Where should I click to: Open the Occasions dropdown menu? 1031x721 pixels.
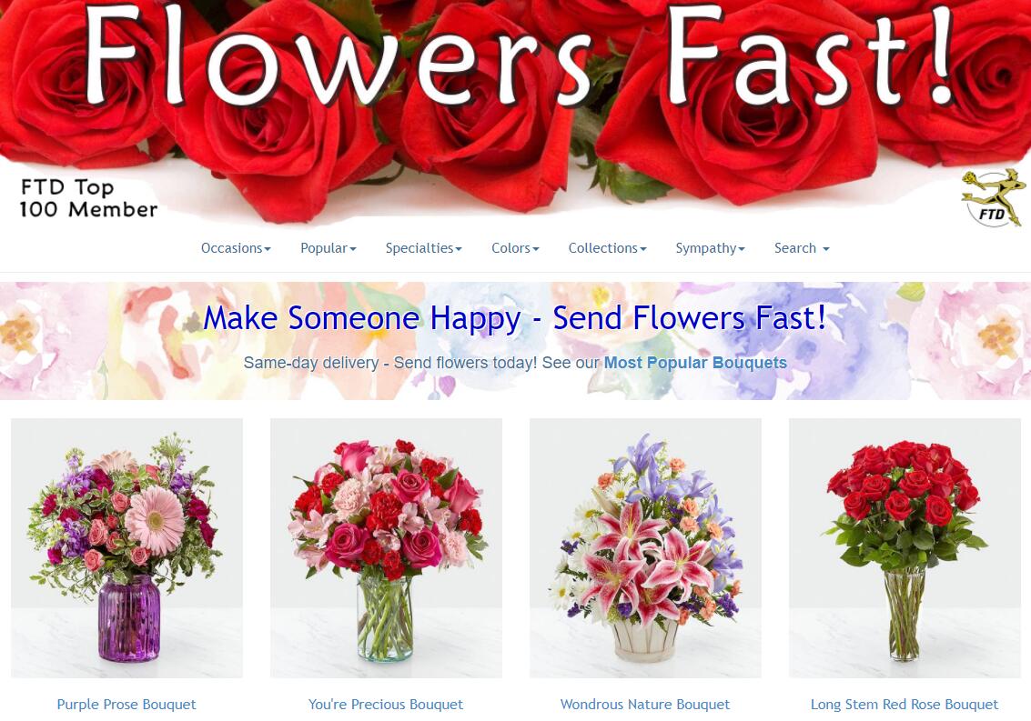tap(236, 248)
